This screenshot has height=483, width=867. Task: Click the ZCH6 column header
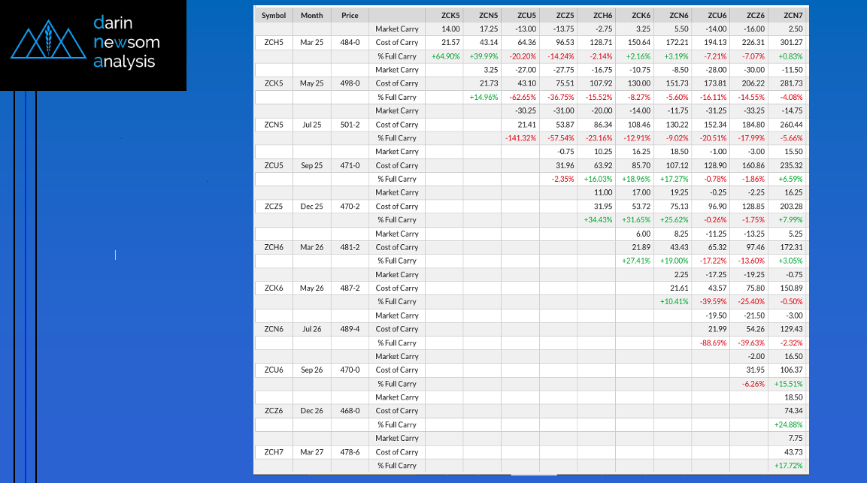pyautogui.click(x=602, y=15)
